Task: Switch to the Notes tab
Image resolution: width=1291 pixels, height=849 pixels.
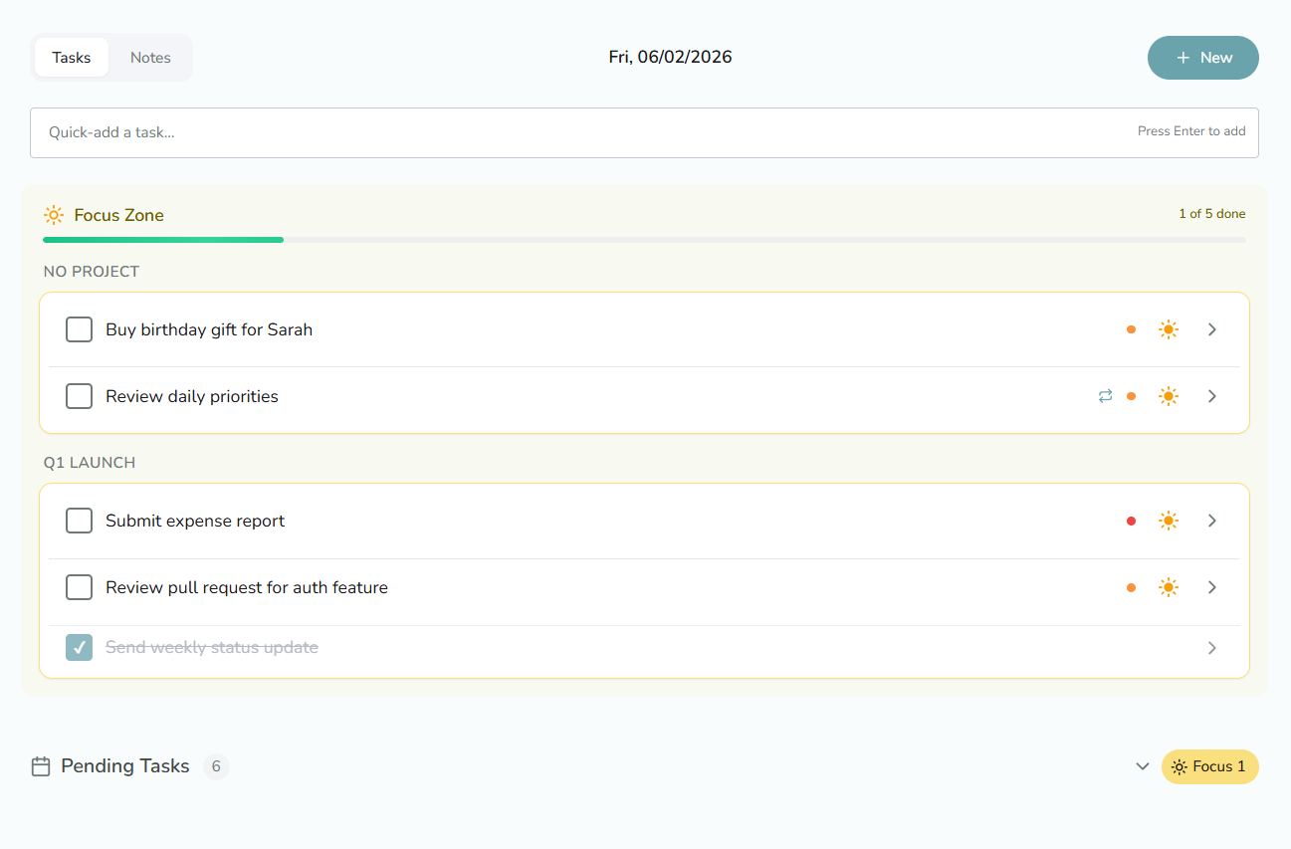Action: [150, 57]
